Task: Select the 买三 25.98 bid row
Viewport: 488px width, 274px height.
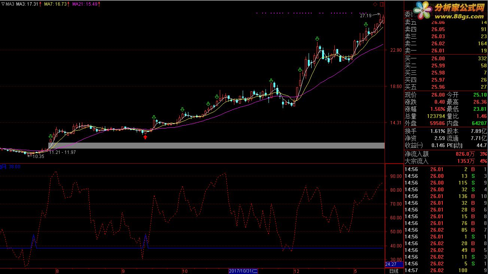Action: pos(446,73)
